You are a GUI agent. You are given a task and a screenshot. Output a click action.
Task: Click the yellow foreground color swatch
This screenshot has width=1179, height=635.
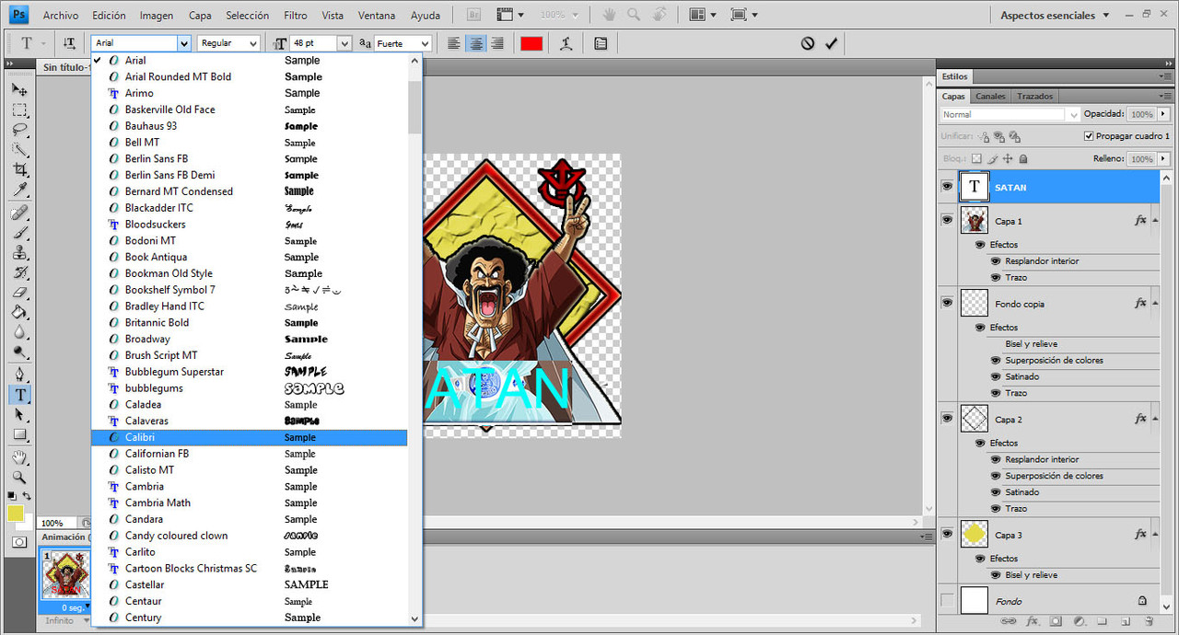click(x=16, y=514)
